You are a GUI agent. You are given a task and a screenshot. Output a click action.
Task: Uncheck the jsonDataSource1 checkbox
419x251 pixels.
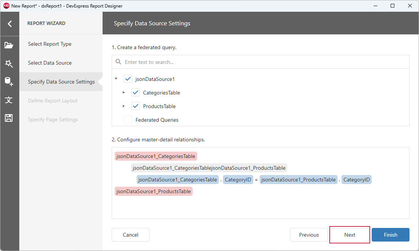(128, 79)
